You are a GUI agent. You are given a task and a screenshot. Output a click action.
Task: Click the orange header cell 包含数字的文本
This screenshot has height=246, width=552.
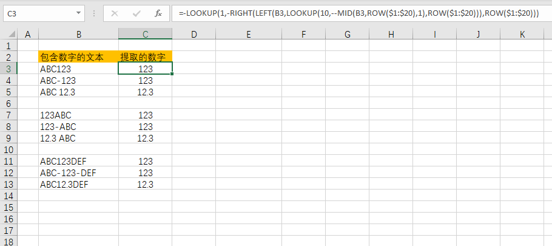coord(78,57)
